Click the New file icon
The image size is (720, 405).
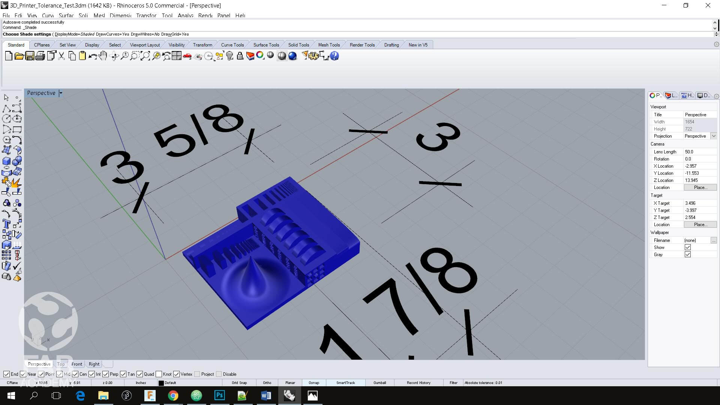pyautogui.click(x=9, y=56)
